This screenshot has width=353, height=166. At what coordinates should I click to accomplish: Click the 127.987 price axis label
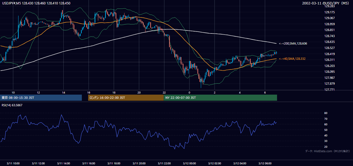coord(330,78)
